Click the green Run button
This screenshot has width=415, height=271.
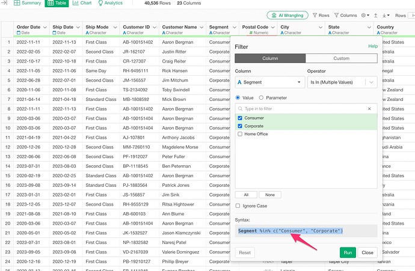(x=348, y=253)
